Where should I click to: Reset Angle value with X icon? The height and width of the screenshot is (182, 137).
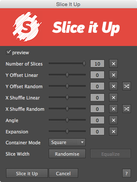coord(113,120)
